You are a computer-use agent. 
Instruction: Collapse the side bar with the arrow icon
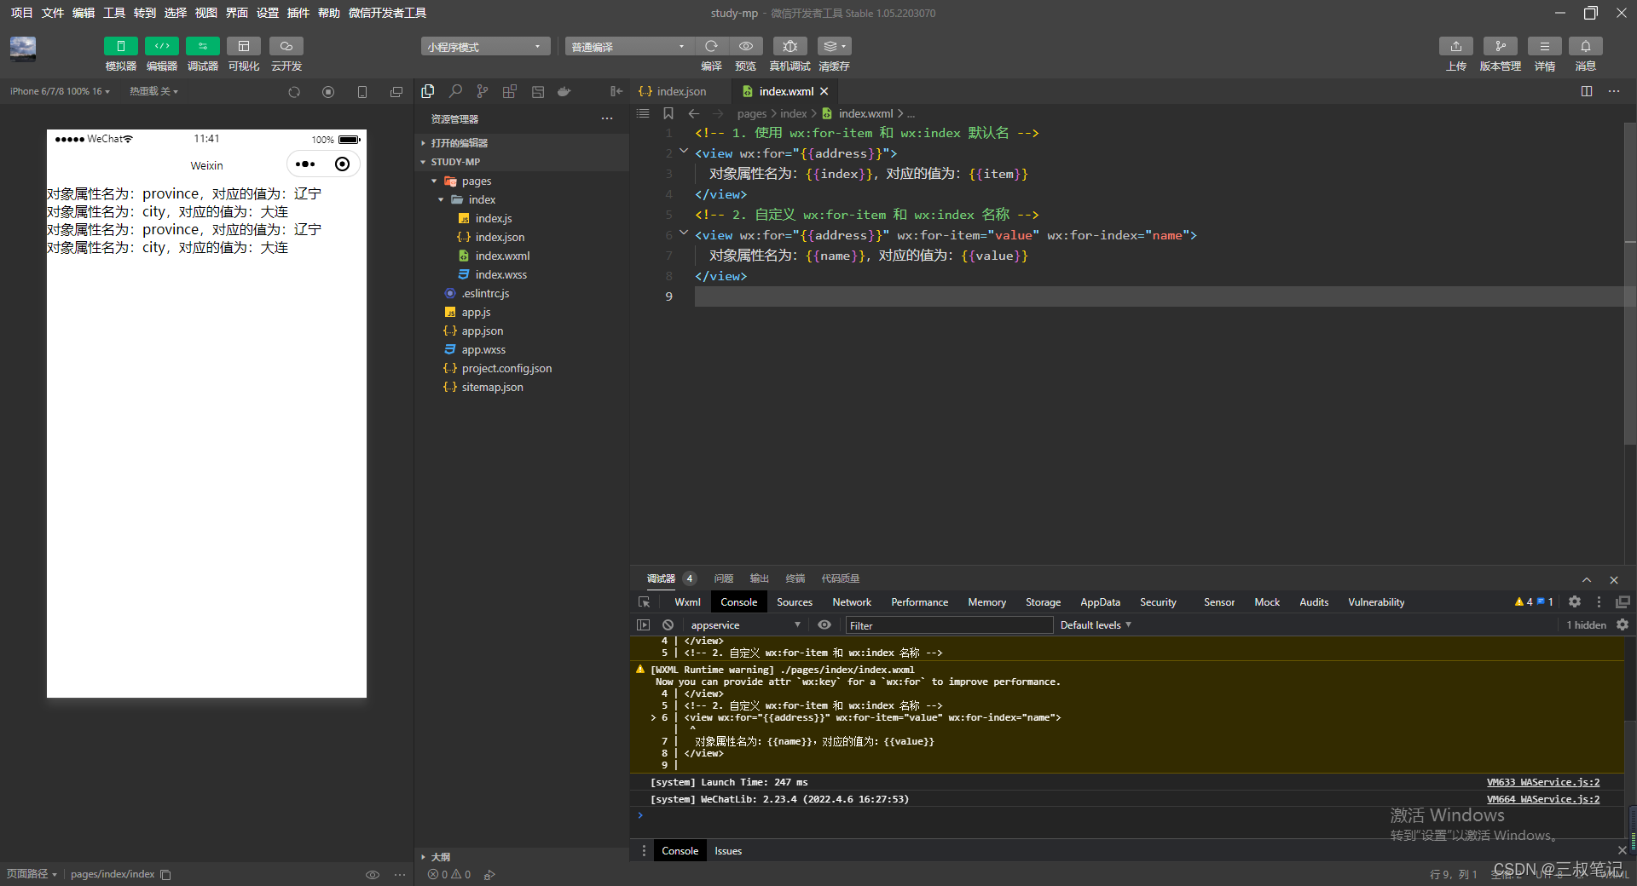click(x=616, y=91)
